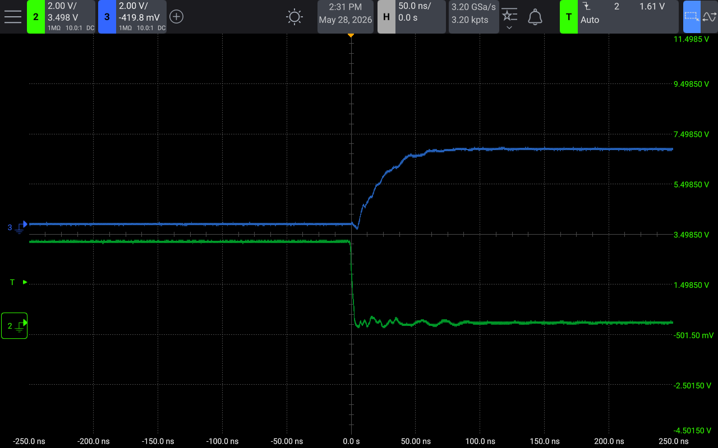Open the favorites star icon
This screenshot has width=718, height=448.
tap(509, 15)
